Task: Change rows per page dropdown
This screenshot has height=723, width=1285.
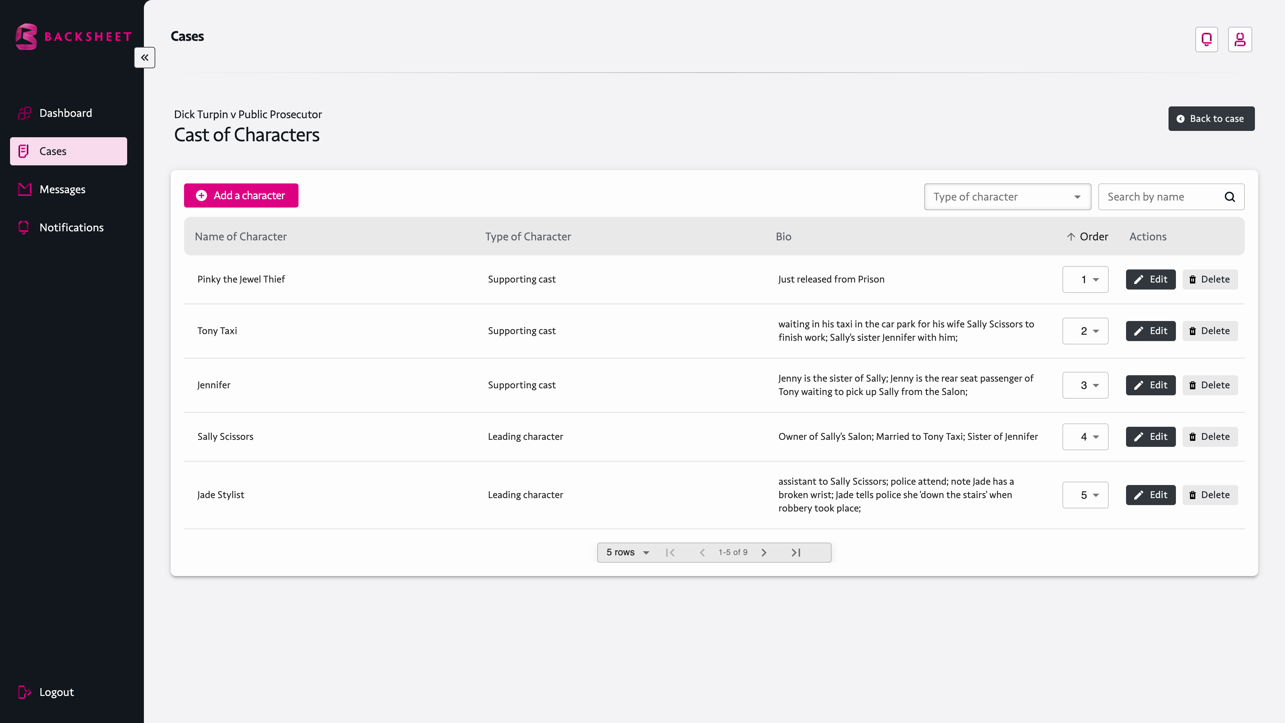Action: pyautogui.click(x=627, y=552)
